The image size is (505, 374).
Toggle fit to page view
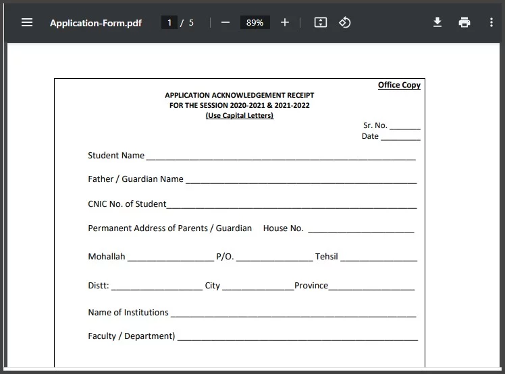click(x=321, y=22)
